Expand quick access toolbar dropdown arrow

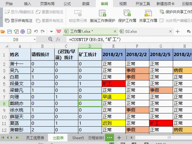[x=51, y=32]
